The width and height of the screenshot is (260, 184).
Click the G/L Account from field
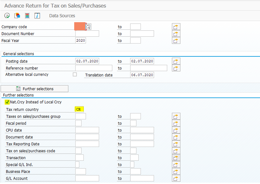tap(87, 178)
